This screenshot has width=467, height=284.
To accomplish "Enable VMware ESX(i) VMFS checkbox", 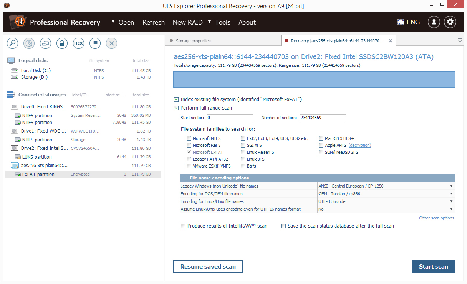I will tap(189, 166).
